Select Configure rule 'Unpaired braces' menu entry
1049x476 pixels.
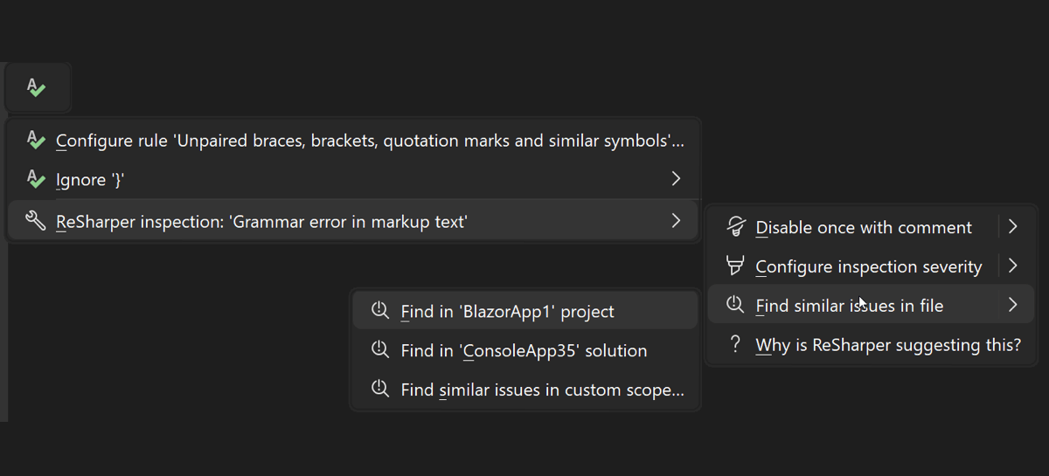[370, 141]
